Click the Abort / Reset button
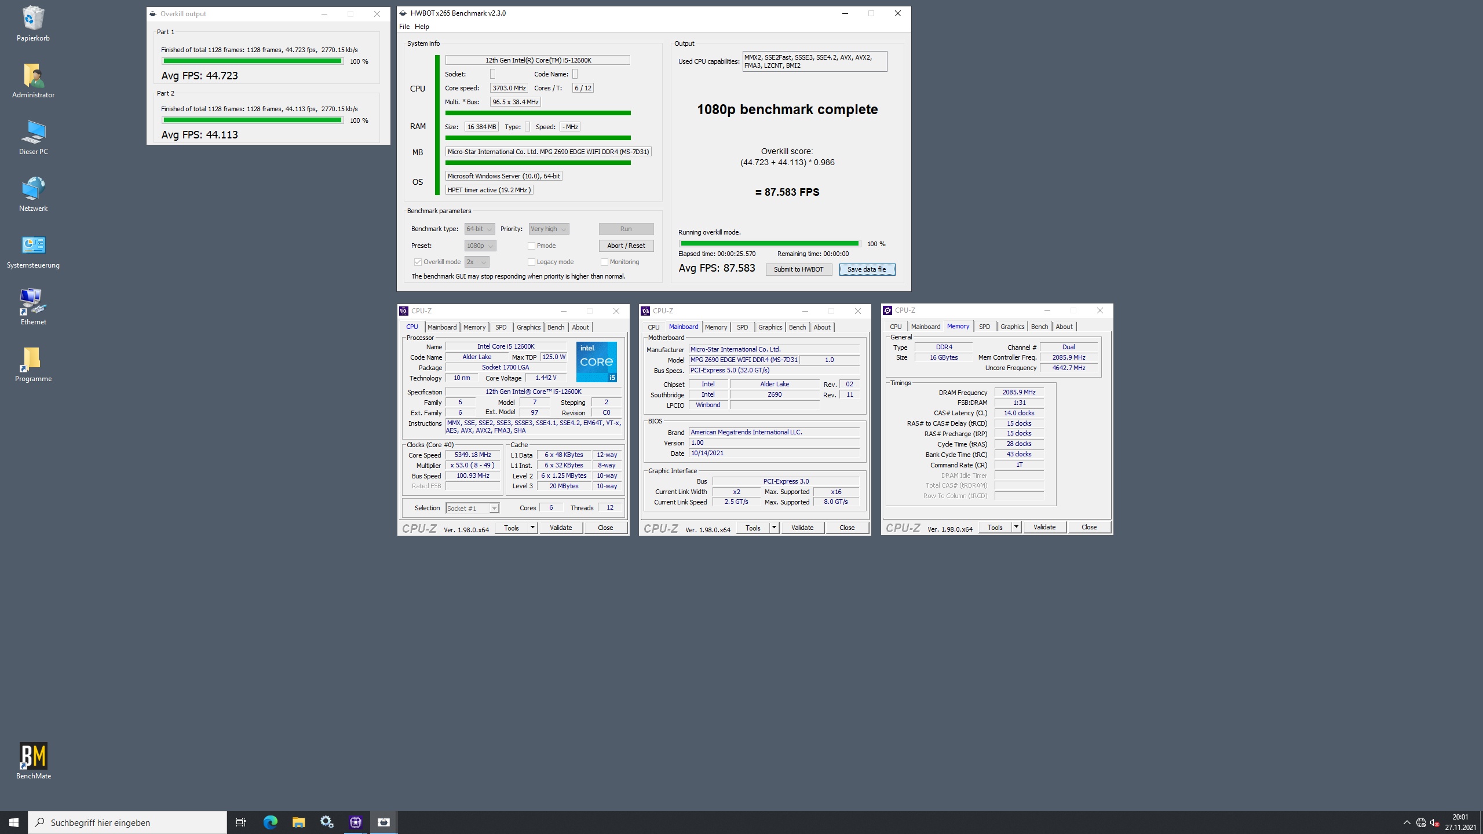 pos(626,246)
